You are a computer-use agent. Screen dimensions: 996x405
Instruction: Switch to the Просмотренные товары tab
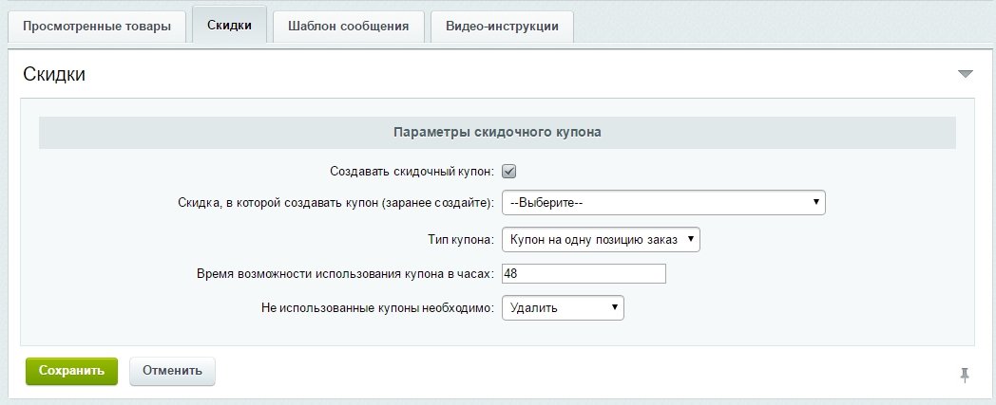(x=97, y=27)
